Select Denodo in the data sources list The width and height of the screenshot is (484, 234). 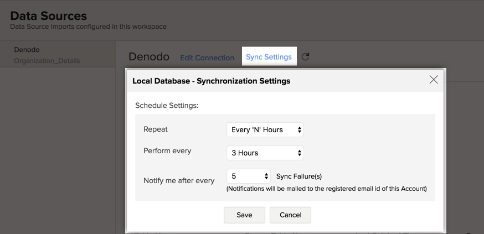point(27,50)
